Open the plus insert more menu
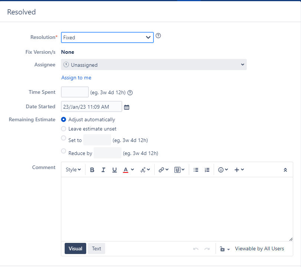The height and width of the screenshot is (267, 301). click(239, 170)
